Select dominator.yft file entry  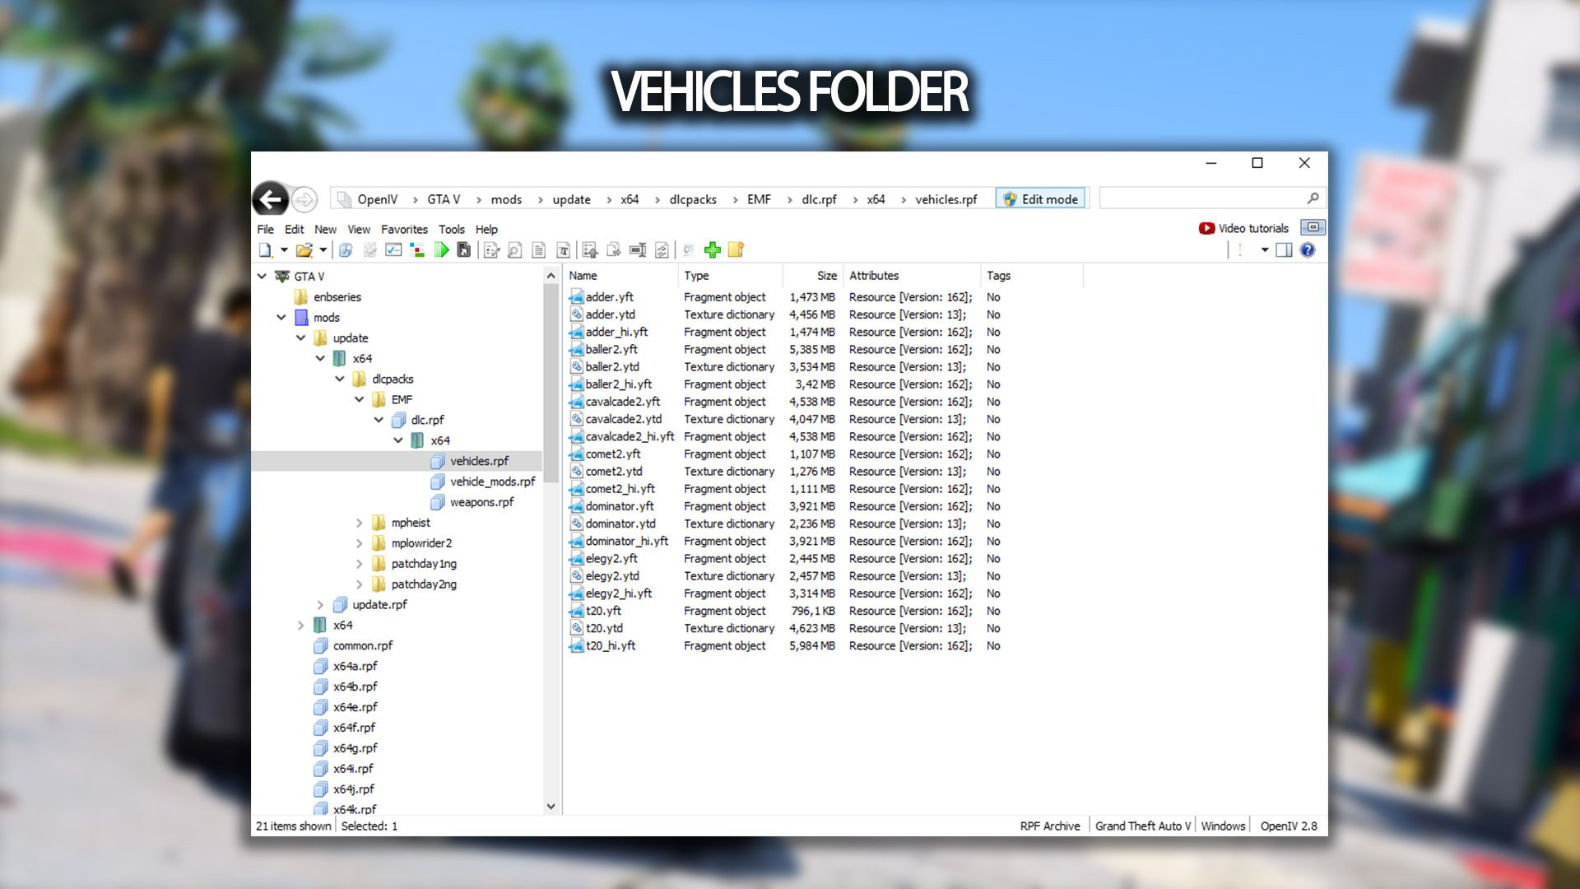click(x=619, y=506)
